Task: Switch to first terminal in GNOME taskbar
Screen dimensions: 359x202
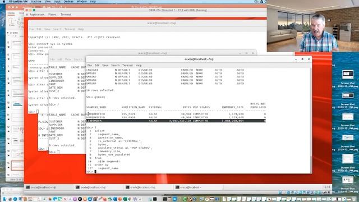Action: 49,187
